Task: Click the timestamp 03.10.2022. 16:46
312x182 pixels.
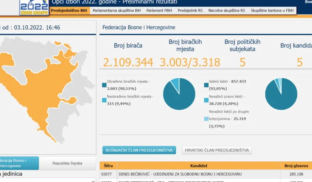Action: tap(37, 27)
